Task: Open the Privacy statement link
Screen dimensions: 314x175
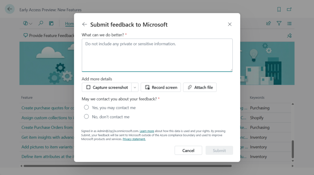Action: tap(134, 139)
